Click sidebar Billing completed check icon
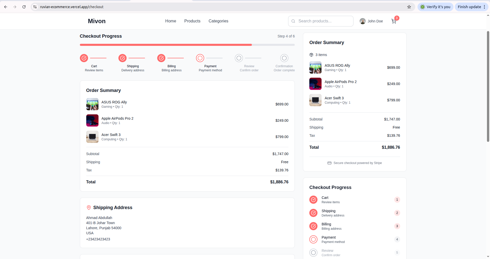Viewport: 490px width, 259px height. click(313, 226)
